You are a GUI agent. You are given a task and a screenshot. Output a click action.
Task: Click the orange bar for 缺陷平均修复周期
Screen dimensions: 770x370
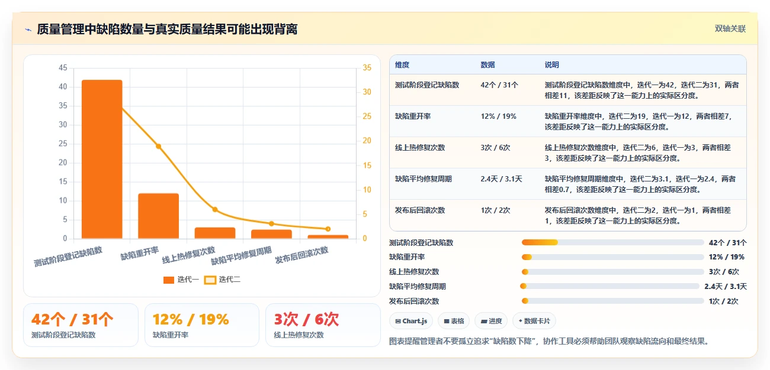pyautogui.click(x=271, y=234)
